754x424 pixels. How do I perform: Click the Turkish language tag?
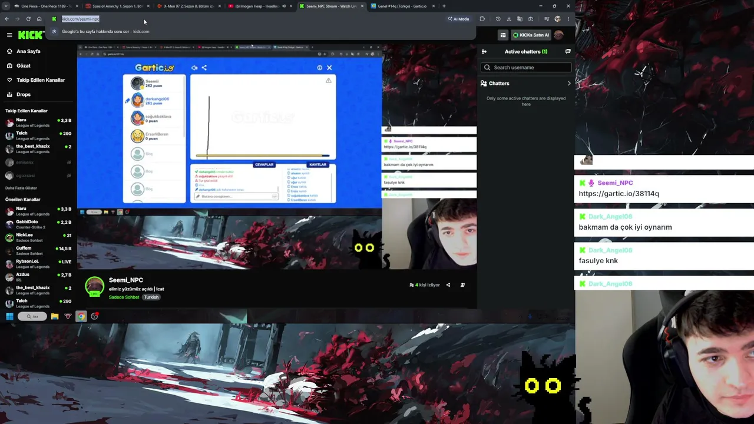[151, 297]
